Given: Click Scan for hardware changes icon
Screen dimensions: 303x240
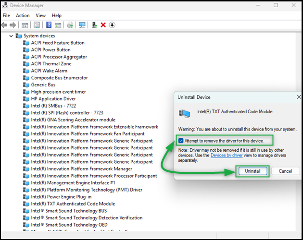Looking at the screenshot, I should pyautogui.click(x=82, y=25).
